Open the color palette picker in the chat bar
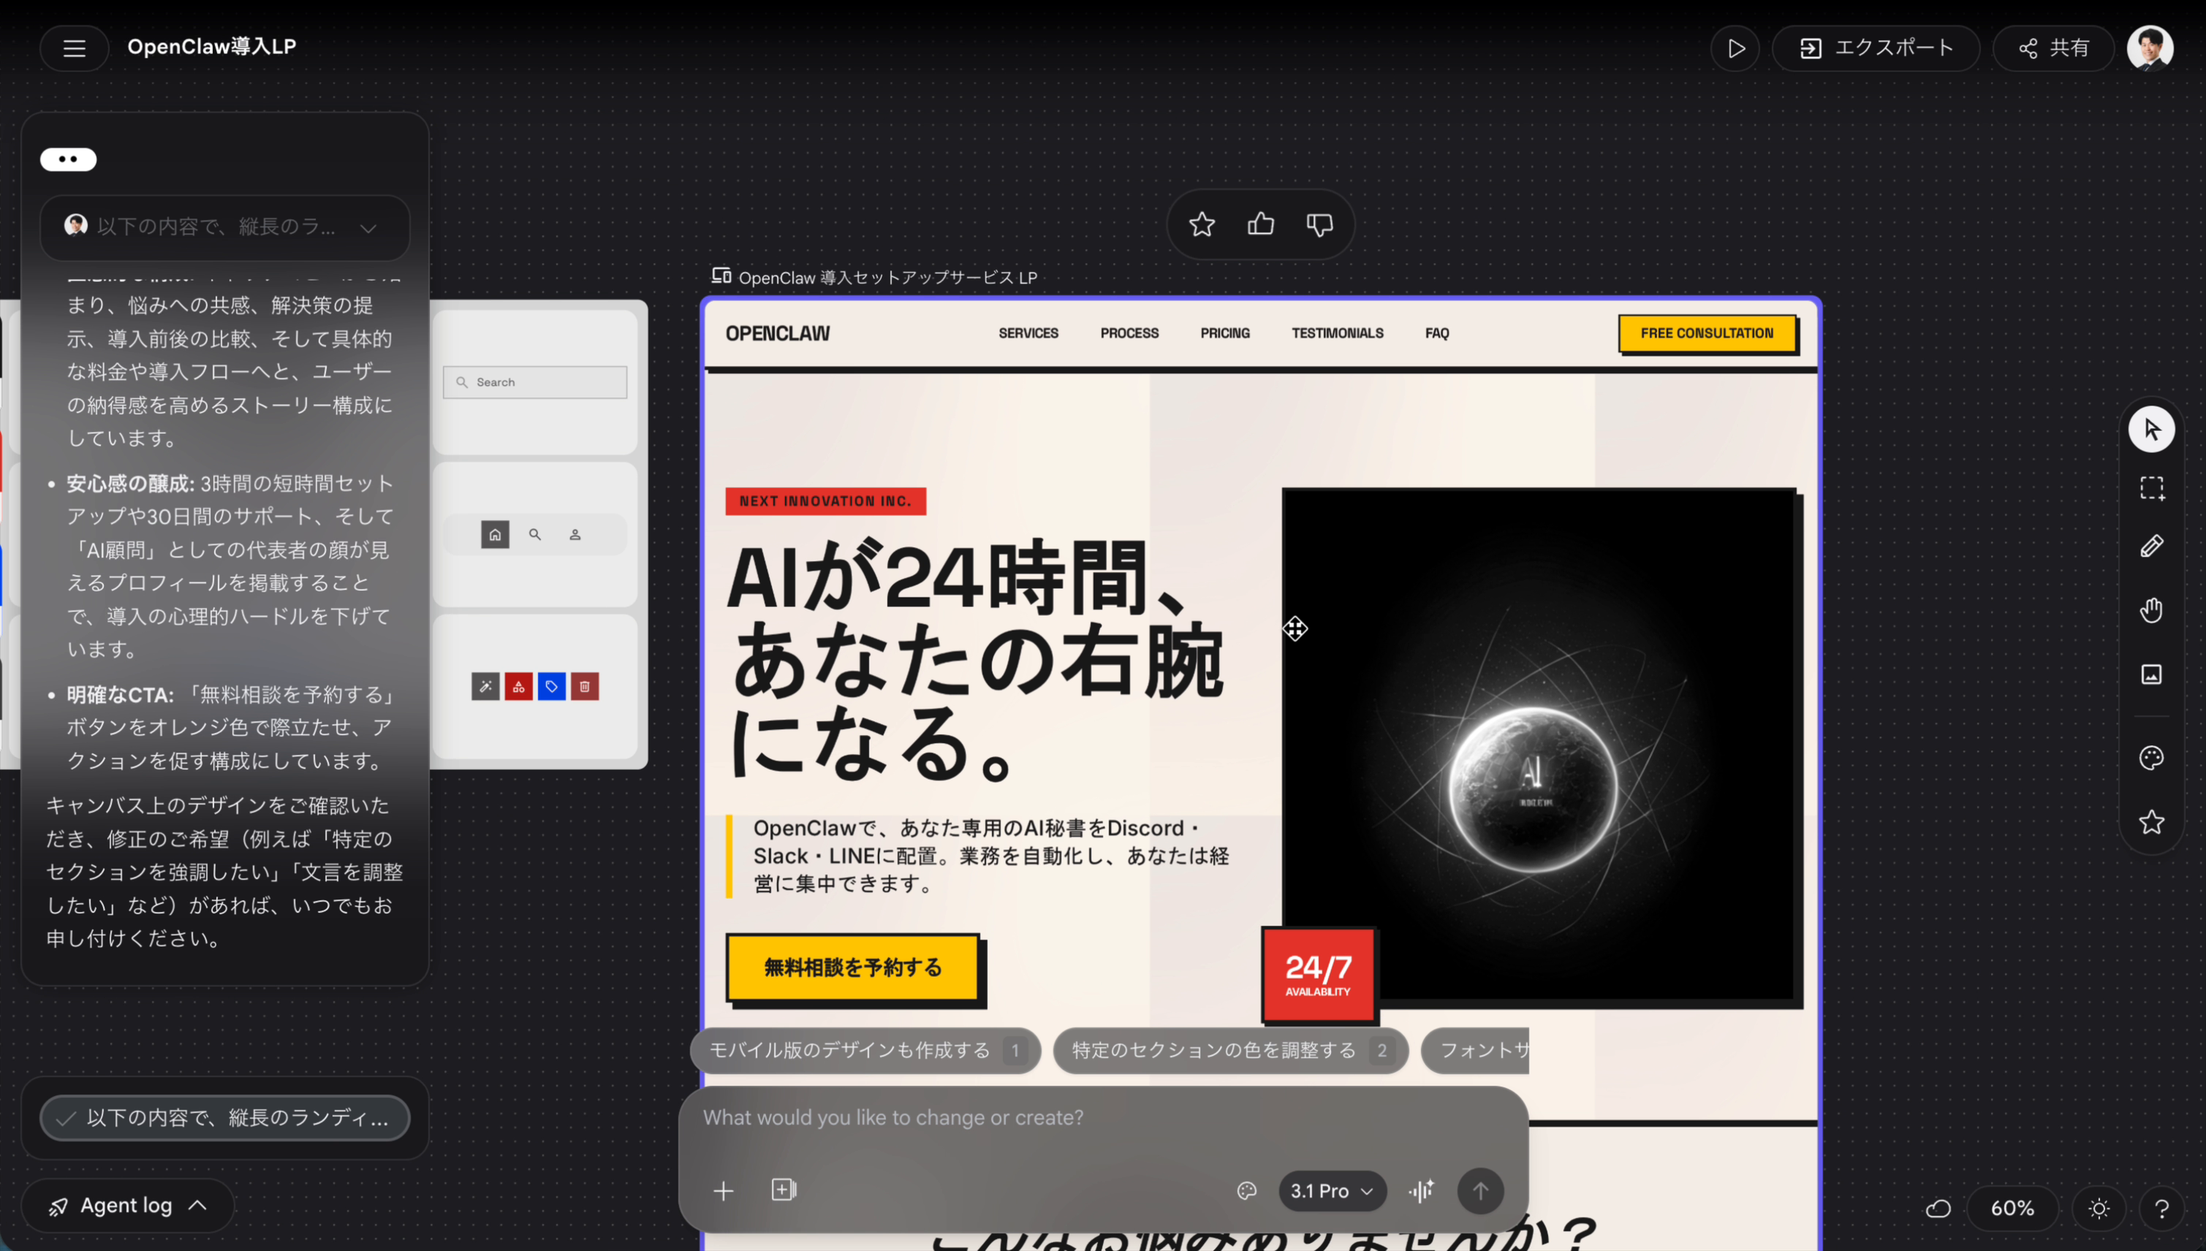 (x=1248, y=1191)
